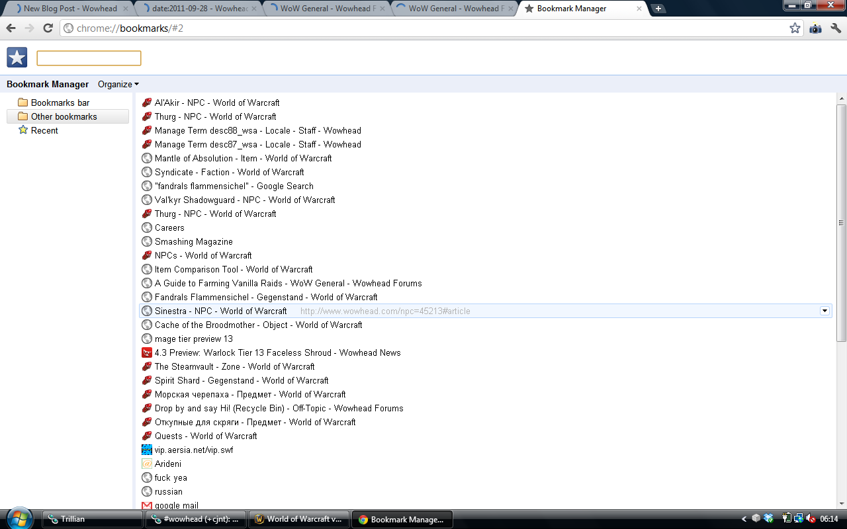This screenshot has width=847, height=529.
Task: Click the red favicon of the 4.3 Preview bookmark
Action: click(x=147, y=352)
